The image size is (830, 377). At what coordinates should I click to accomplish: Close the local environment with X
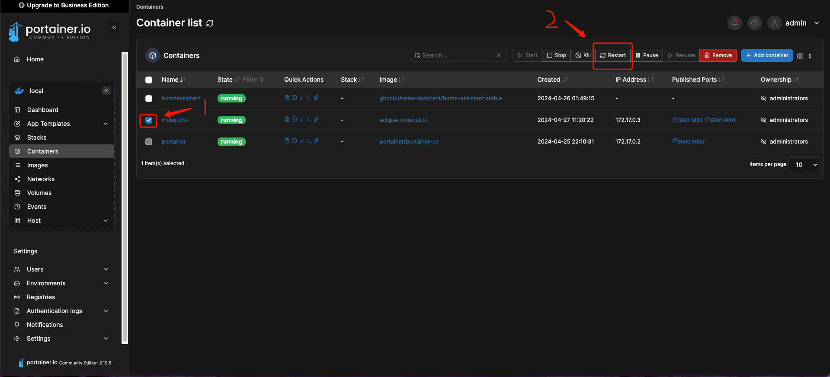106,91
